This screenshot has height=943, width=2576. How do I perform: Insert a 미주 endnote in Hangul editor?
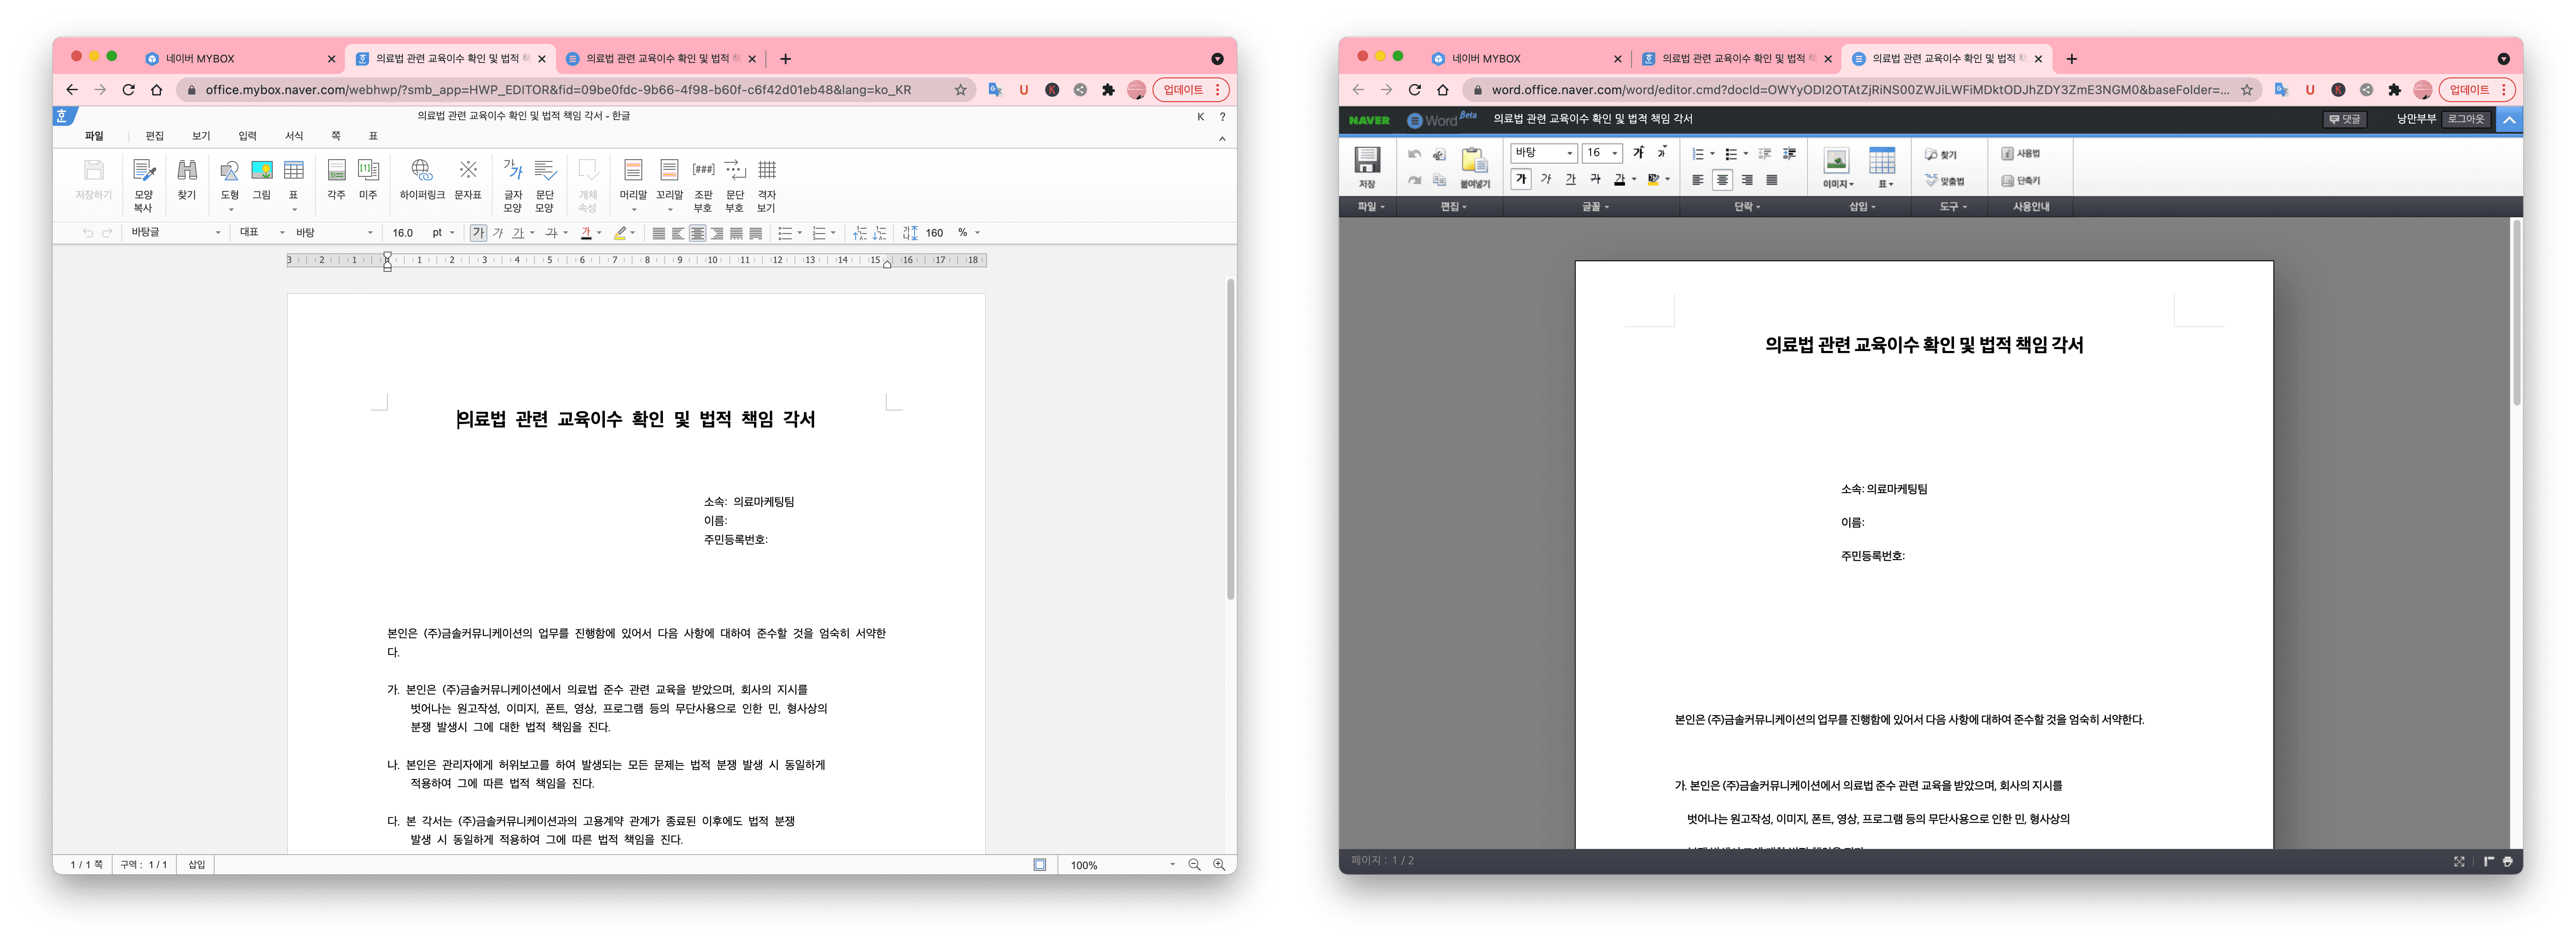point(368,179)
